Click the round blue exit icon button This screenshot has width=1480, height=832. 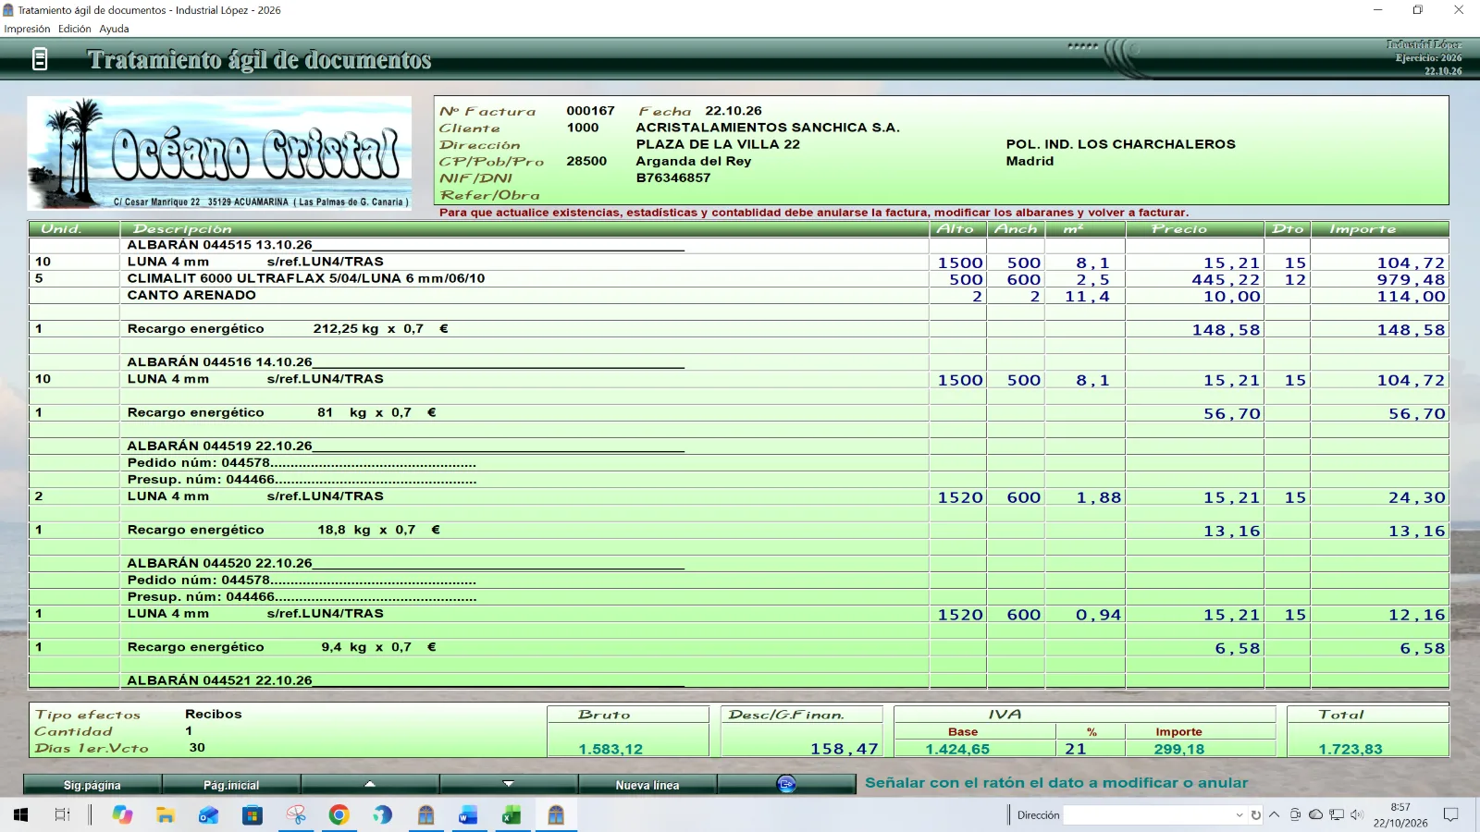tap(786, 784)
